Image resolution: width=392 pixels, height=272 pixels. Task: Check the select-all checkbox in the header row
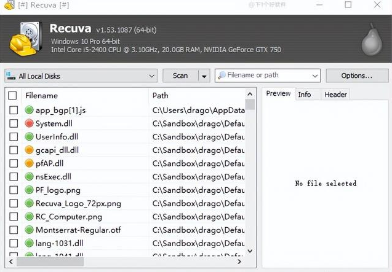(x=13, y=96)
